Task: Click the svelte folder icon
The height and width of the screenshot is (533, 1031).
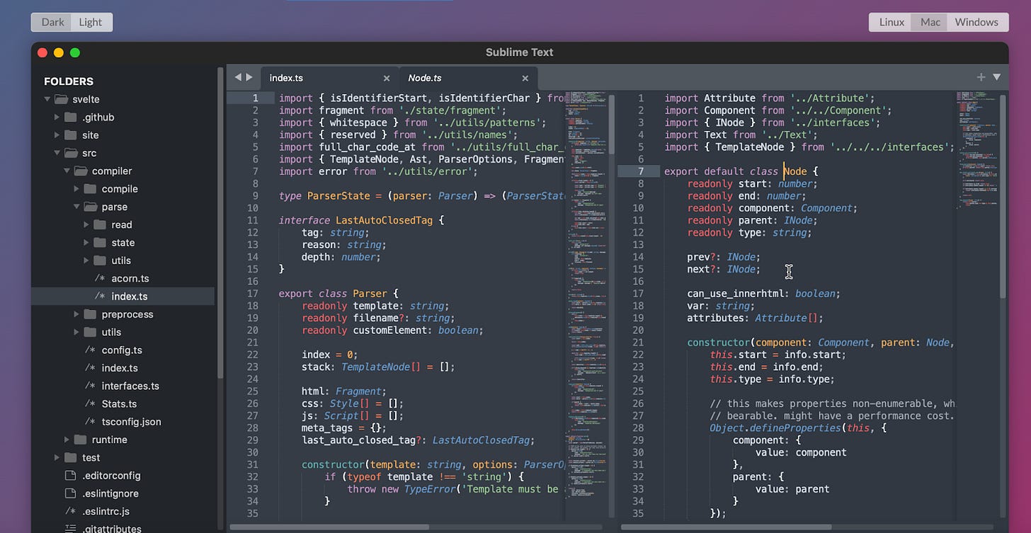Action: (x=62, y=99)
